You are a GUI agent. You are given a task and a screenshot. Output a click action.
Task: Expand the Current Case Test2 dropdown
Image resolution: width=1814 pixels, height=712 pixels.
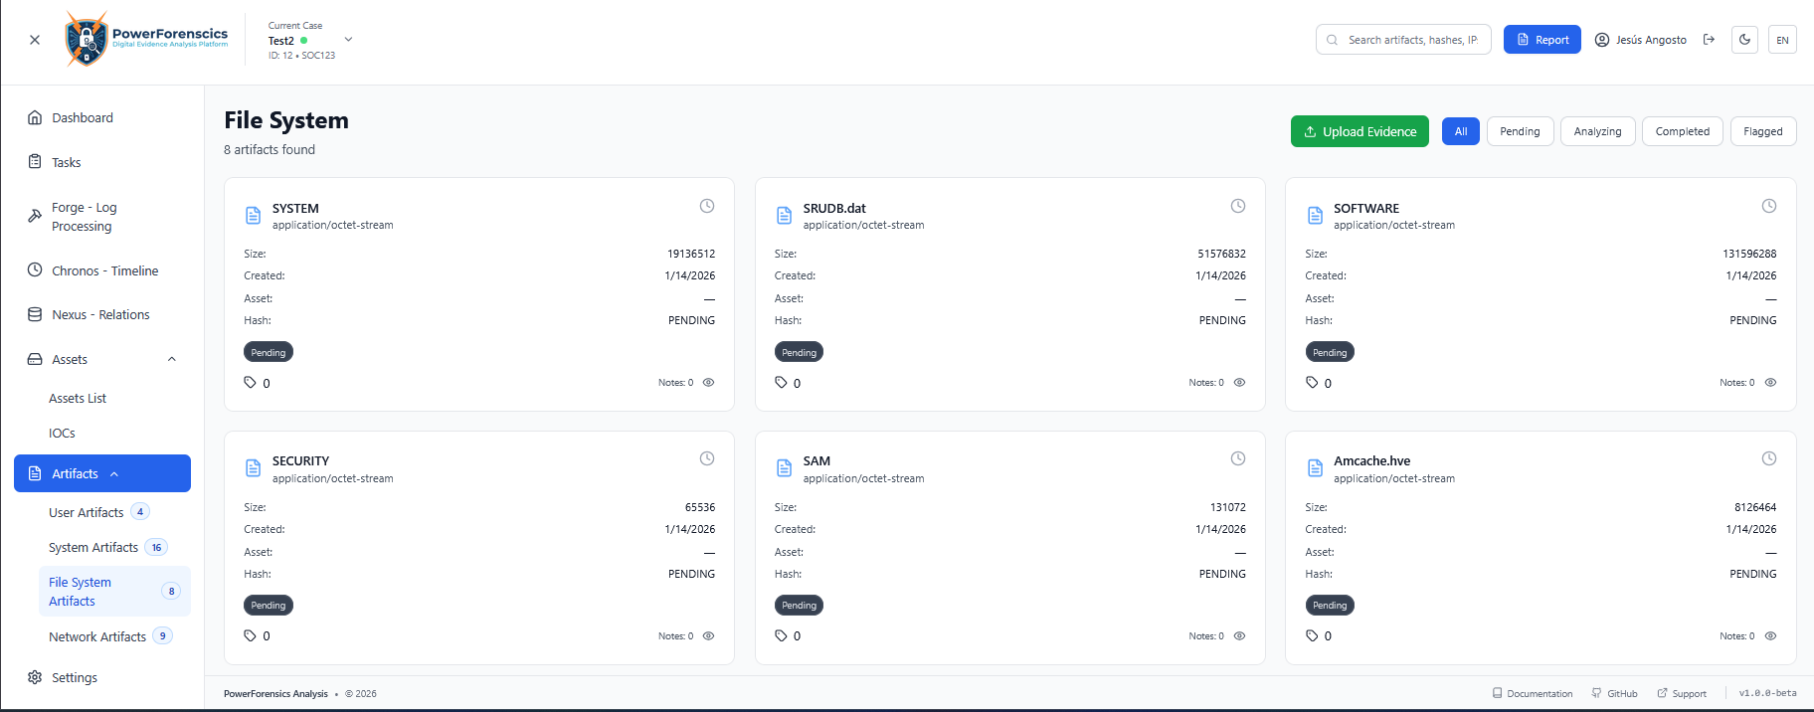(348, 40)
